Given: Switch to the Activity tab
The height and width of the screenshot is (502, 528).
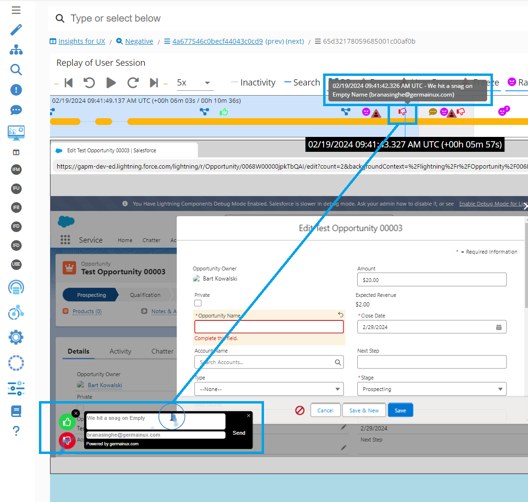Looking at the screenshot, I should [x=120, y=351].
